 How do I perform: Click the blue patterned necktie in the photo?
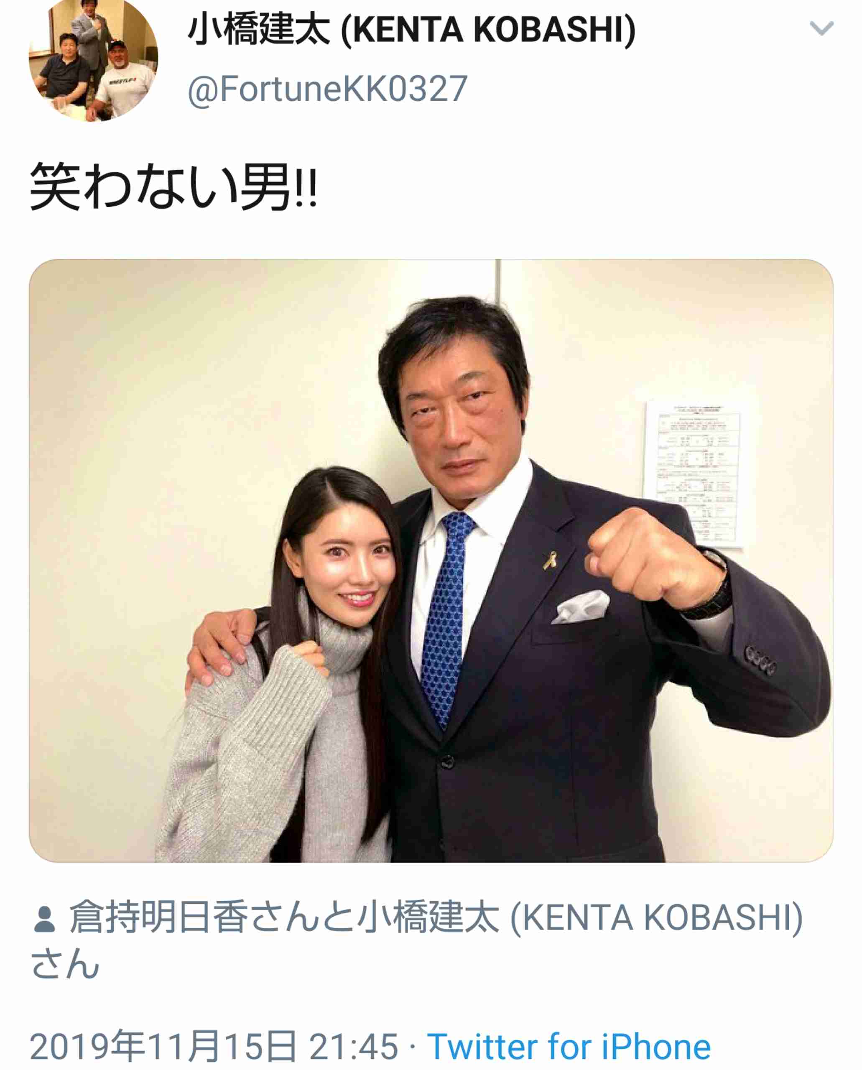click(444, 616)
